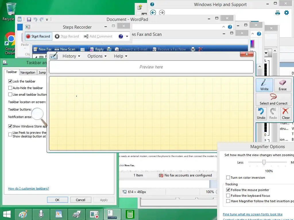294x220 pixels.
Task: Click the Math Input Panel app icon
Action: [53, 56]
